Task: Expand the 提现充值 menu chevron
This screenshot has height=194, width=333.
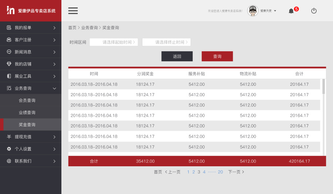Action: [x=54, y=137]
